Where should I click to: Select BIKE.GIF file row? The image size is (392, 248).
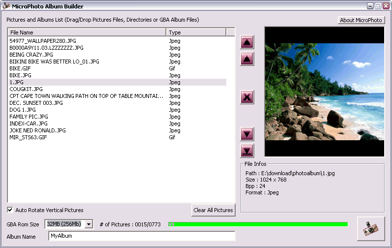coord(118,68)
